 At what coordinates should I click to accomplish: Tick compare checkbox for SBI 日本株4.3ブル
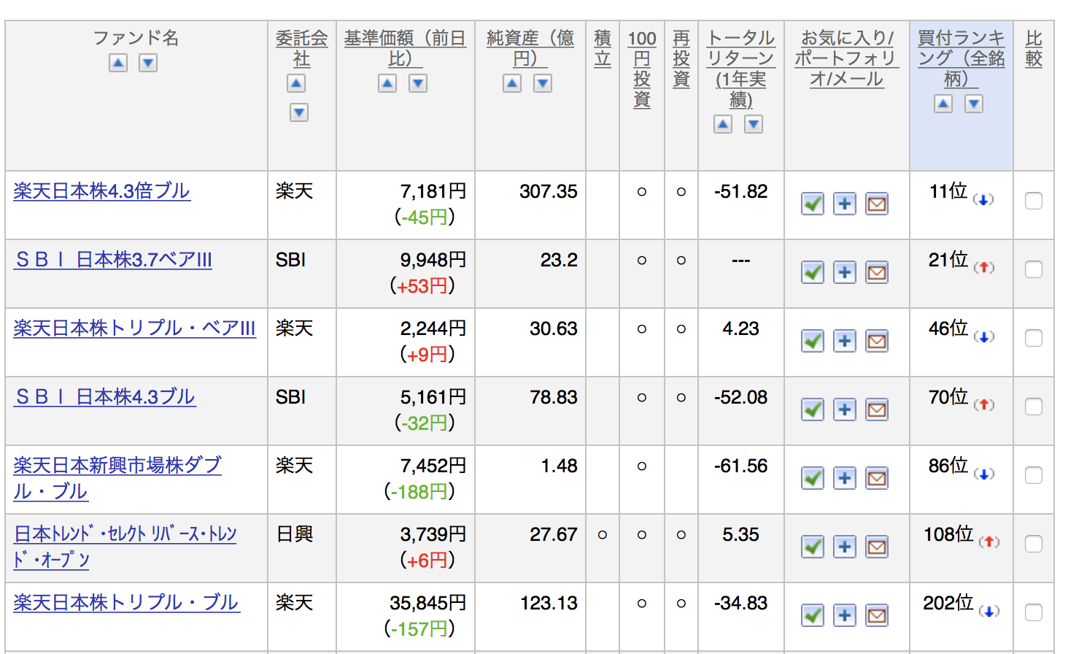(x=1033, y=407)
